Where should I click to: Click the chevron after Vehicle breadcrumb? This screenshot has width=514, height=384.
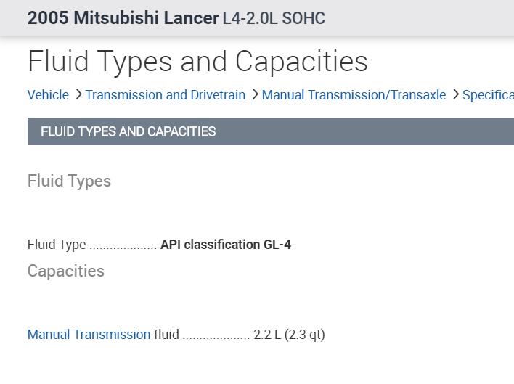(x=78, y=95)
